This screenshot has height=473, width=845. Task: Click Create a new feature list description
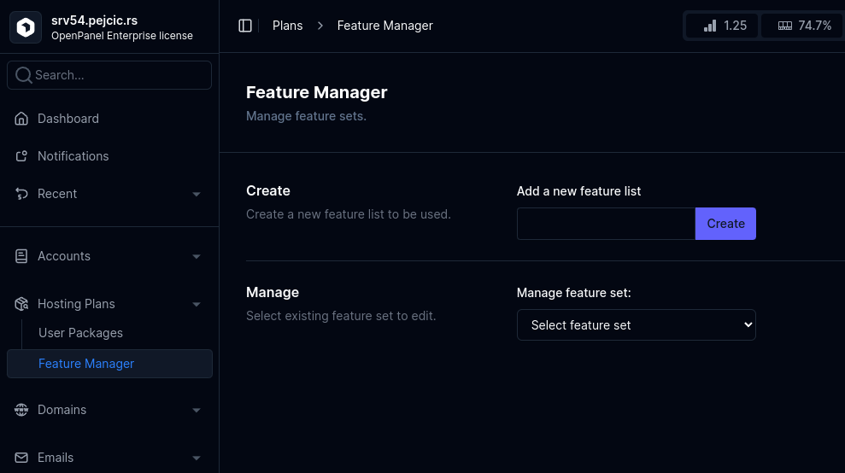coord(348,214)
